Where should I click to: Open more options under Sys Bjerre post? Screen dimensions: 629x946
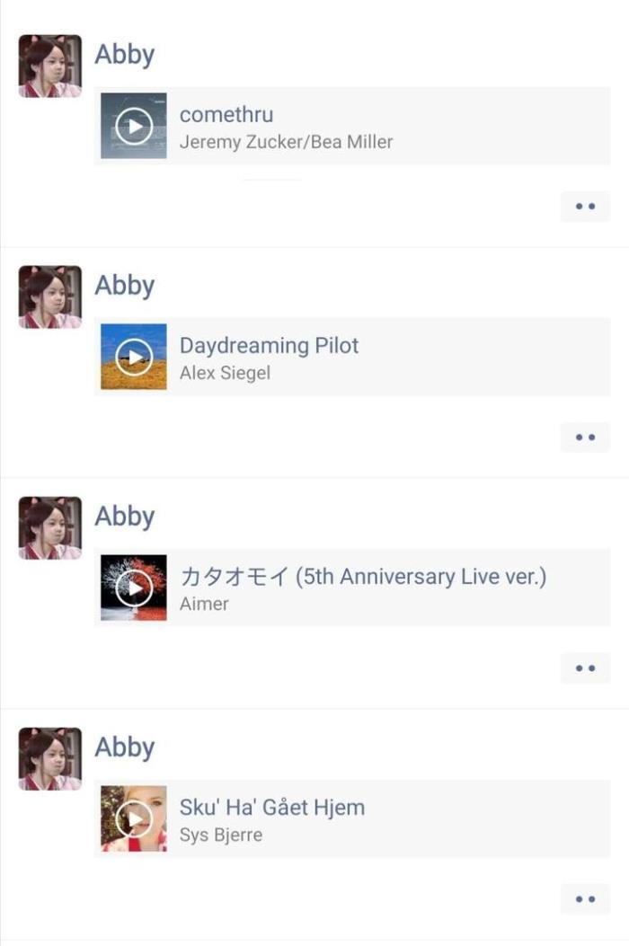585,899
